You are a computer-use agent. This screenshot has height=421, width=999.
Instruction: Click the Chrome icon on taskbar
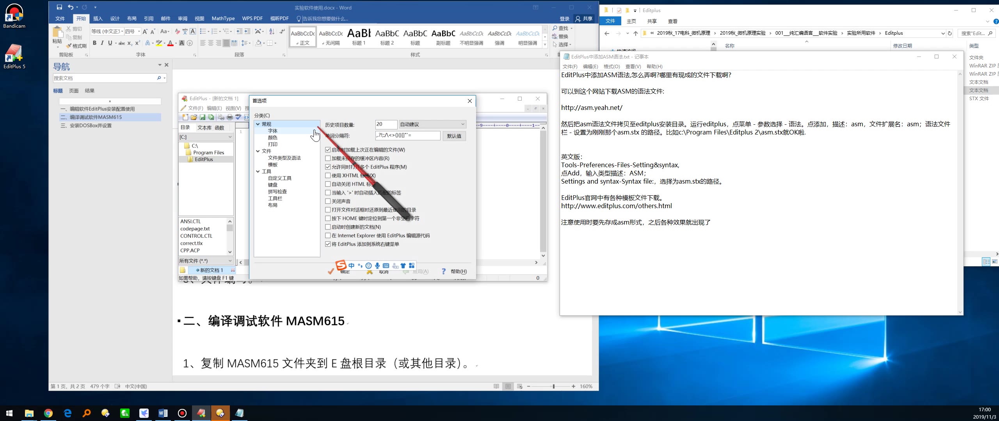pyautogui.click(x=48, y=413)
